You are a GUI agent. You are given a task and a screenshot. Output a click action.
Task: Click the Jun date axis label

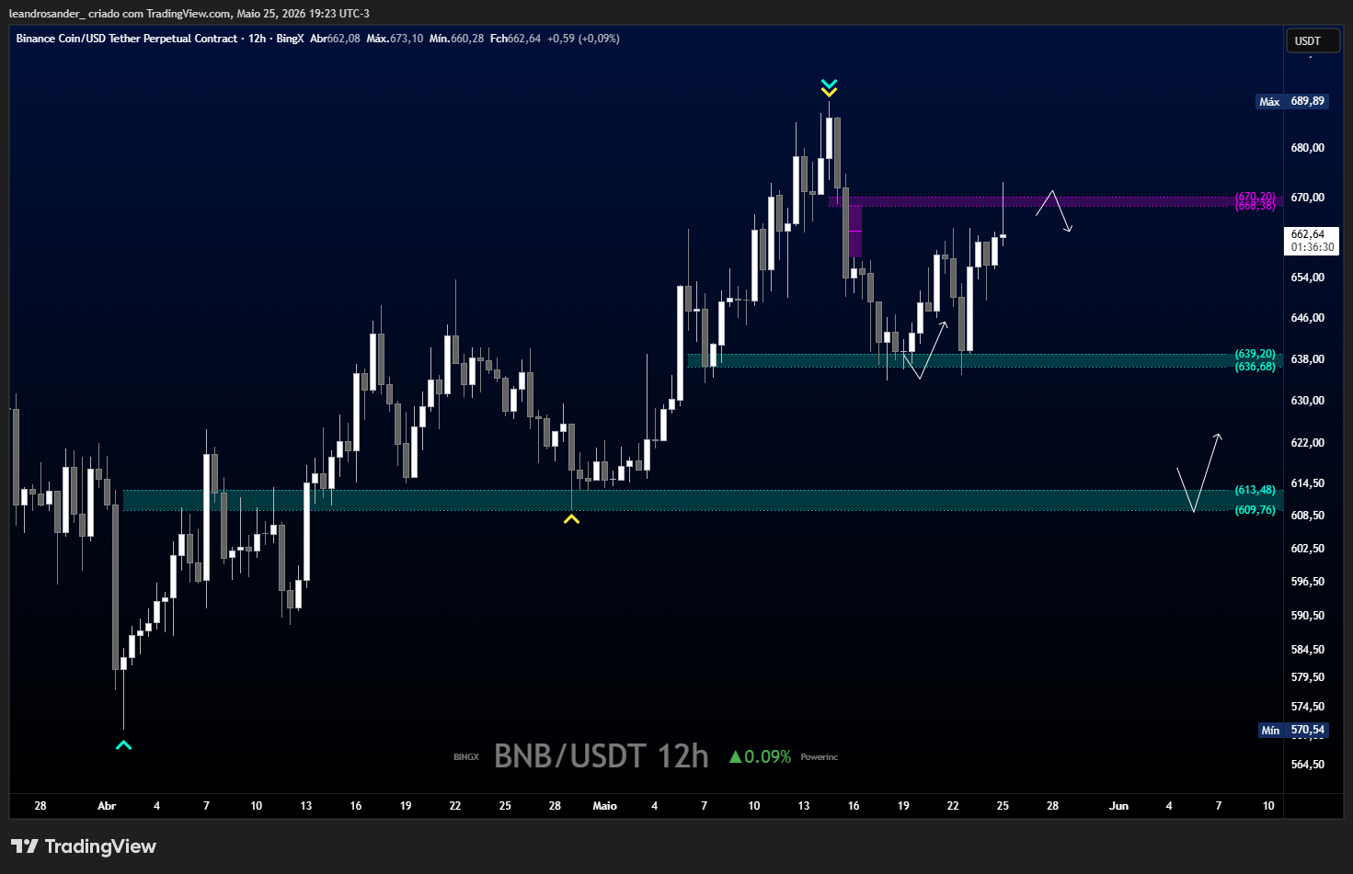pyautogui.click(x=1118, y=806)
